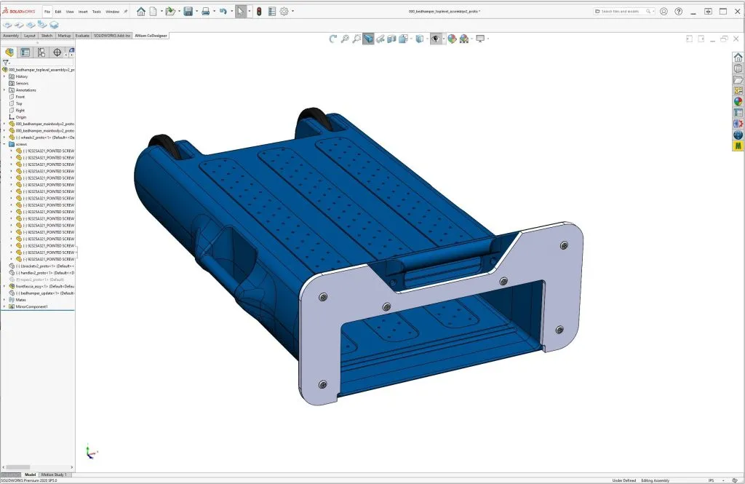Image resolution: width=745 pixels, height=484 pixels.
Task: Click the Previous View icon
Action: coord(334,38)
